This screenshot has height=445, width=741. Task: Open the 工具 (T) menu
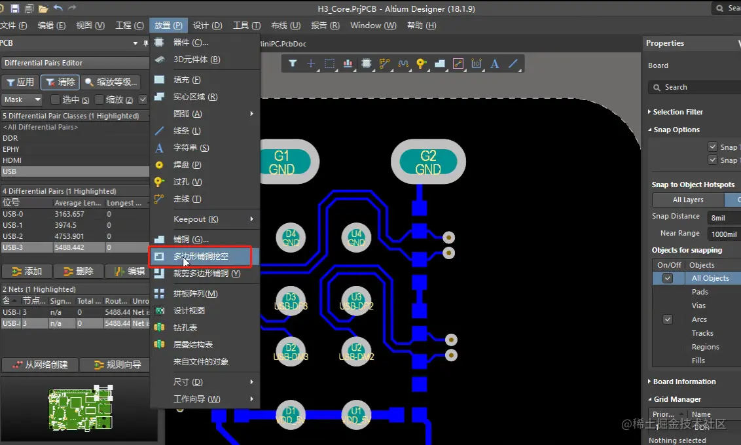(x=247, y=25)
